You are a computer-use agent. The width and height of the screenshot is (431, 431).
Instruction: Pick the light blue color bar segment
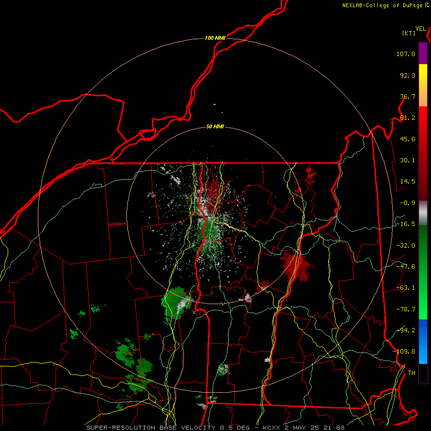423,352
